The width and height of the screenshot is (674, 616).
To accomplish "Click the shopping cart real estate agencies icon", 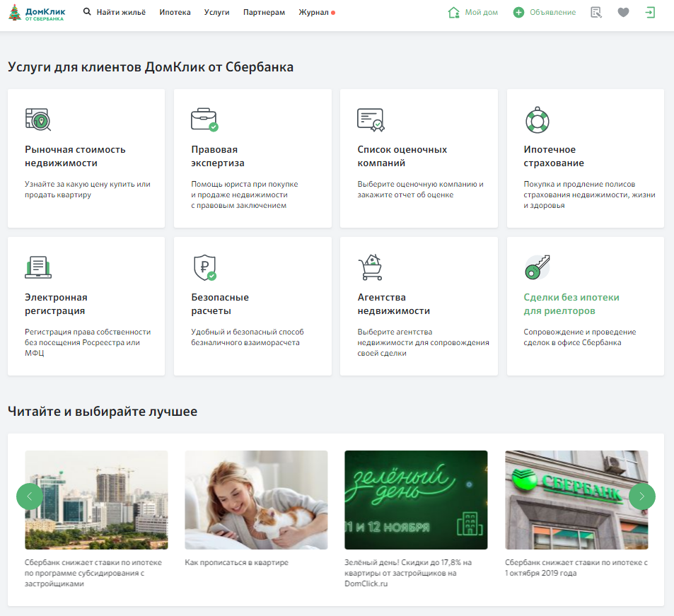I will 371,267.
